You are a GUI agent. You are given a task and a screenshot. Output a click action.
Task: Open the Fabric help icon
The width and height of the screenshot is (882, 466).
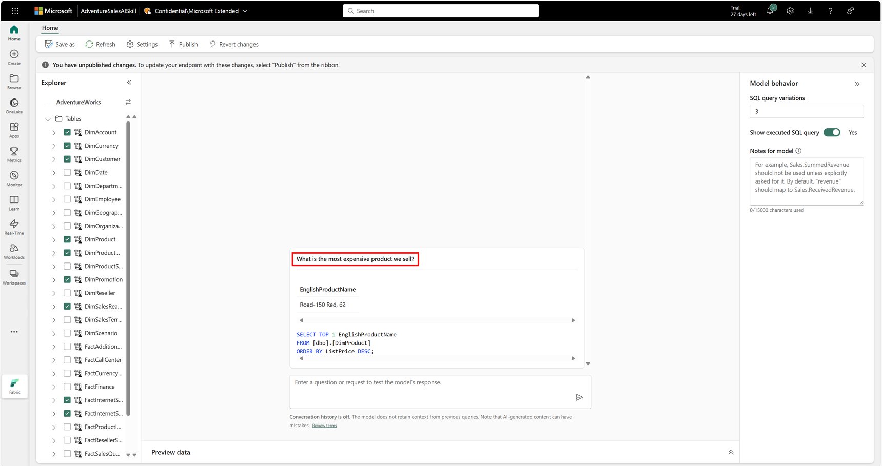(x=830, y=11)
